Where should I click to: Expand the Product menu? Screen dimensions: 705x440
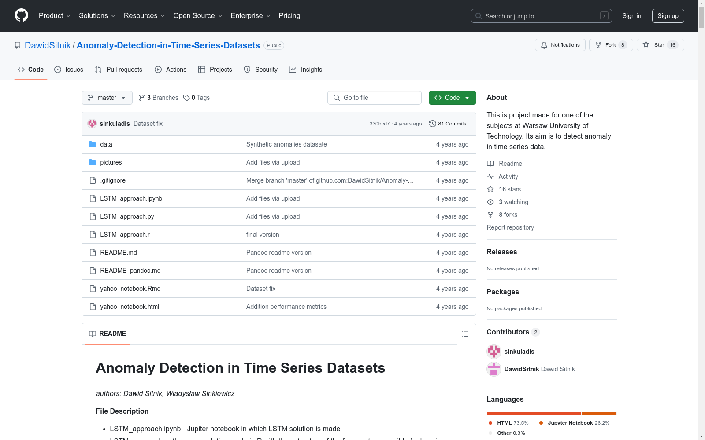point(55,16)
